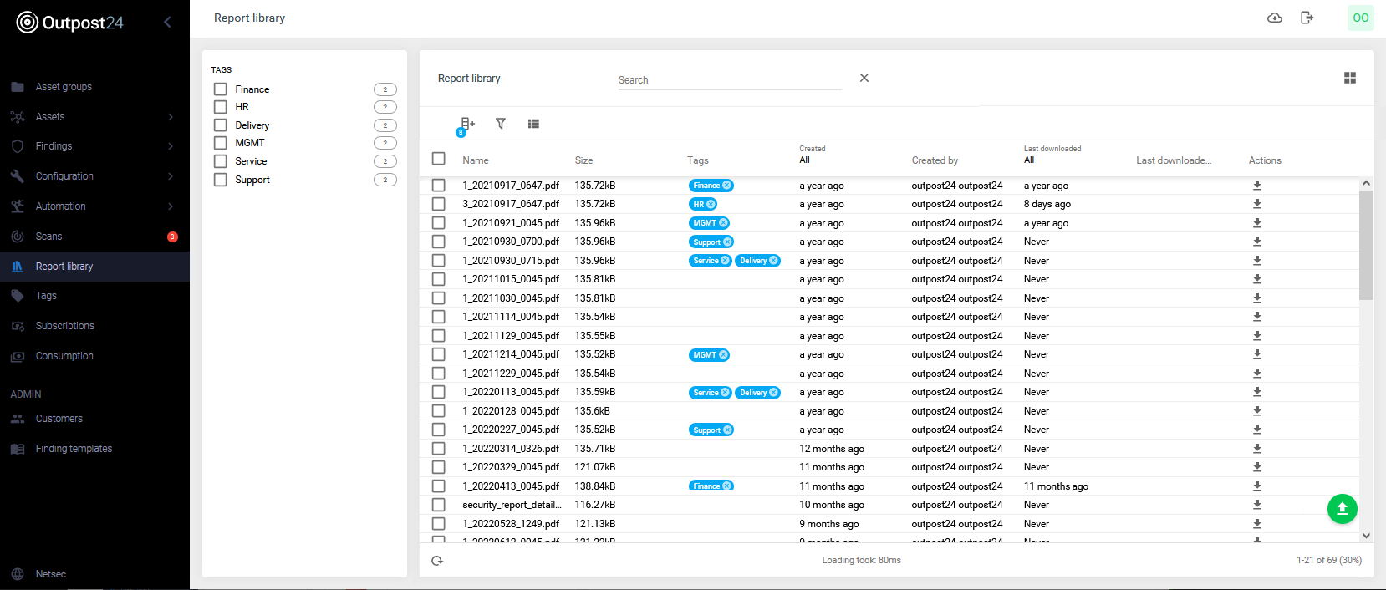Download the security_report_detail report
Viewport: 1386px width, 590px height.
[x=1257, y=505]
